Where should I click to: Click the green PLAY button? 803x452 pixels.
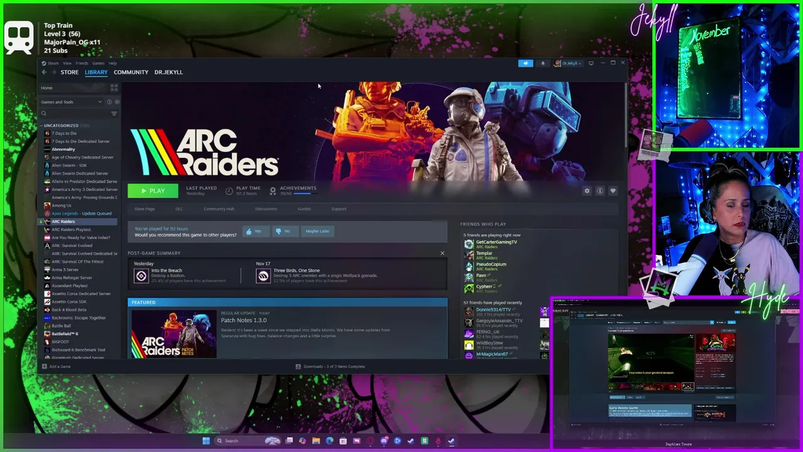153,191
